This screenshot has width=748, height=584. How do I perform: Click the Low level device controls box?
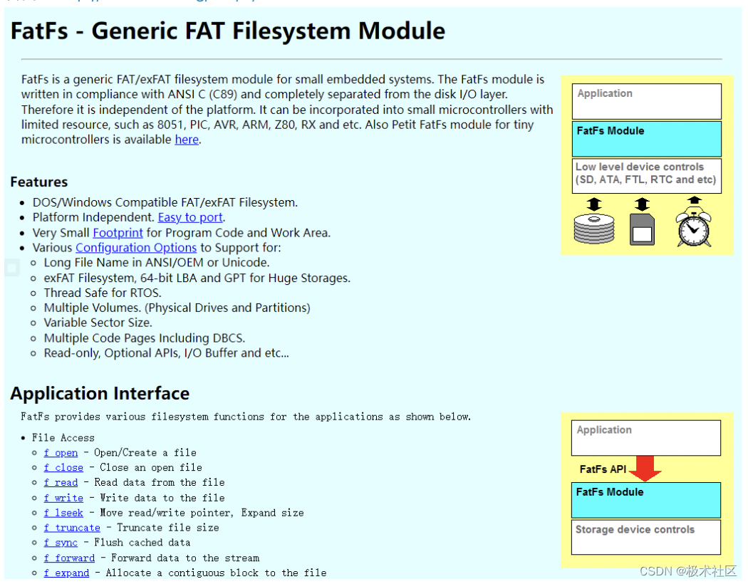(645, 174)
